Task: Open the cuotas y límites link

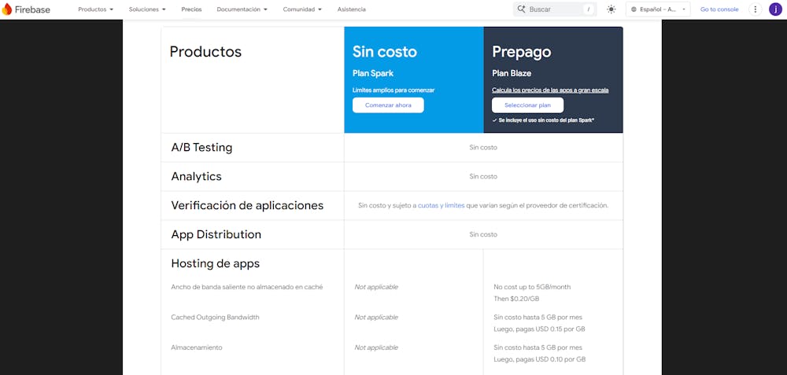Action: (441, 205)
